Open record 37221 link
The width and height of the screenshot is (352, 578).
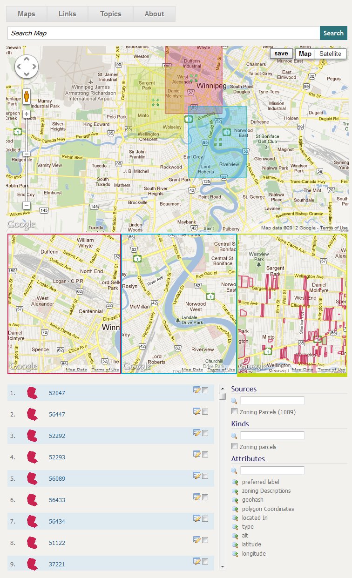(57, 565)
